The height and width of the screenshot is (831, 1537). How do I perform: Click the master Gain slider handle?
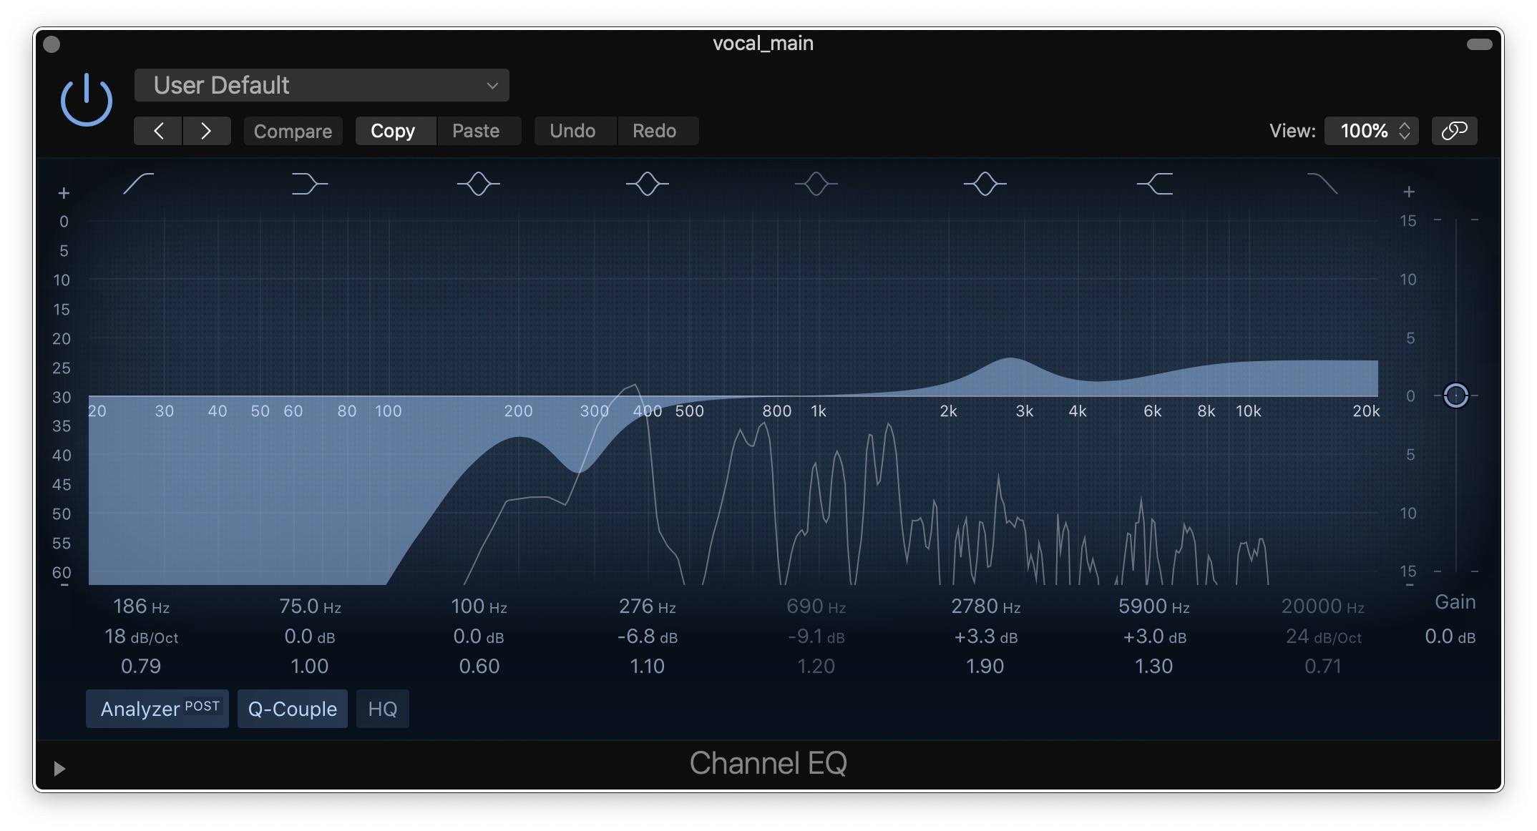coord(1455,395)
